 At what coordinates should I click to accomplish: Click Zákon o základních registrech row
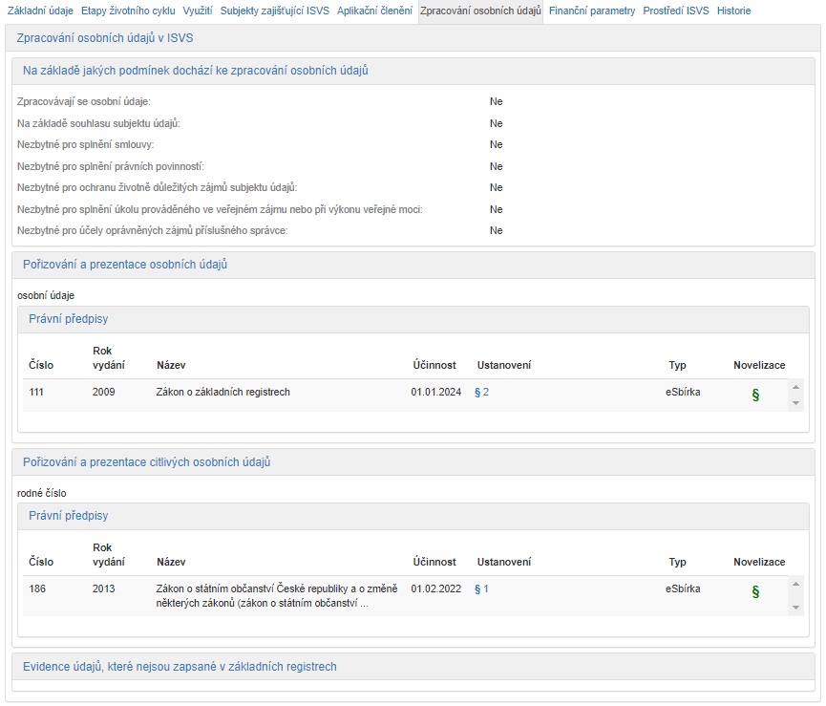tap(222, 392)
